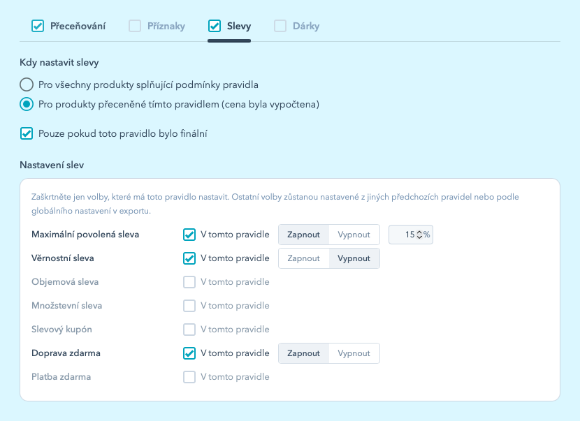Uncheck 'V tomto pravidle' for Maximální povolená sleva

[189, 235]
